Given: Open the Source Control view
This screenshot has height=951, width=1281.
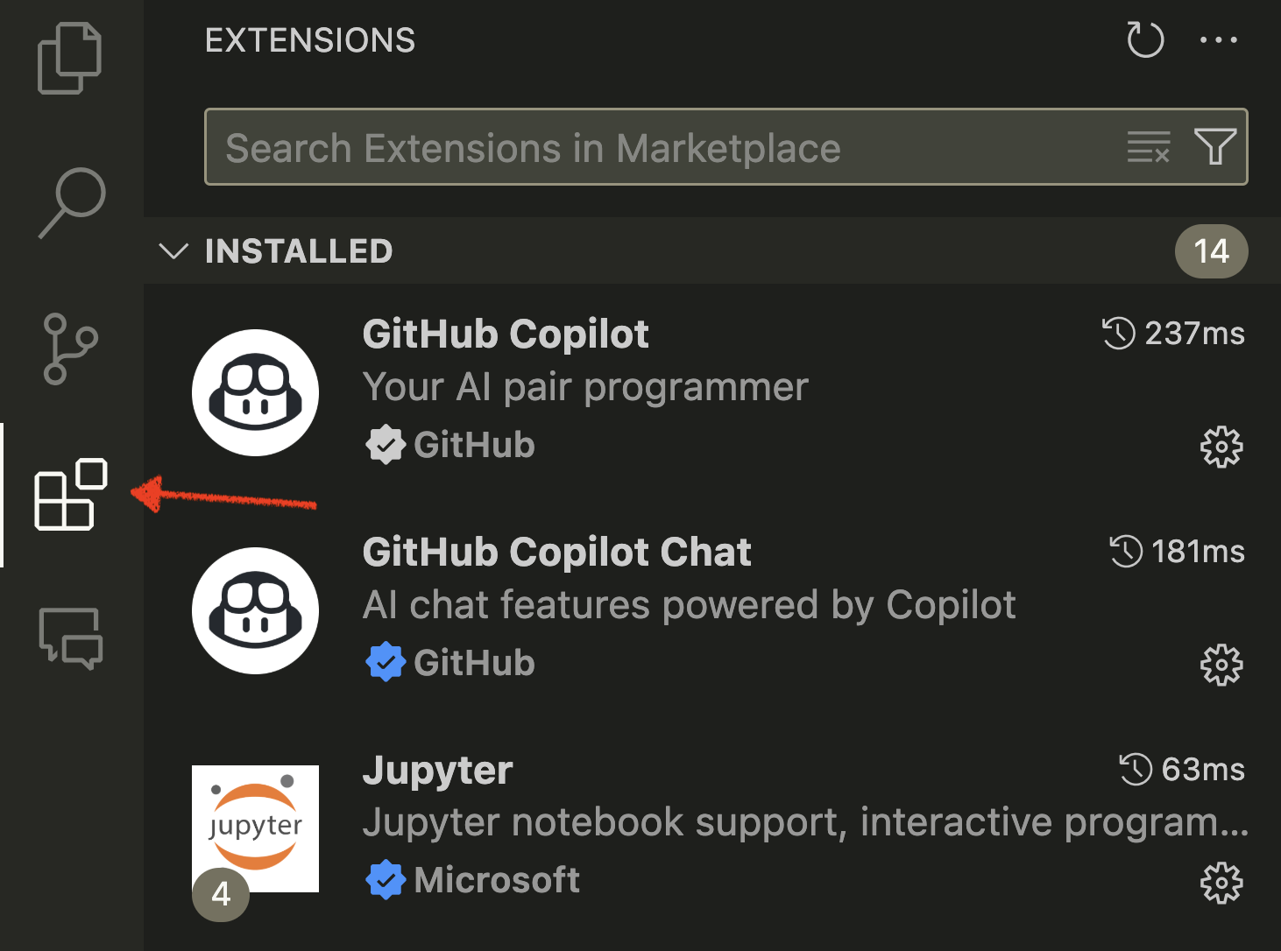Looking at the screenshot, I should [70, 349].
